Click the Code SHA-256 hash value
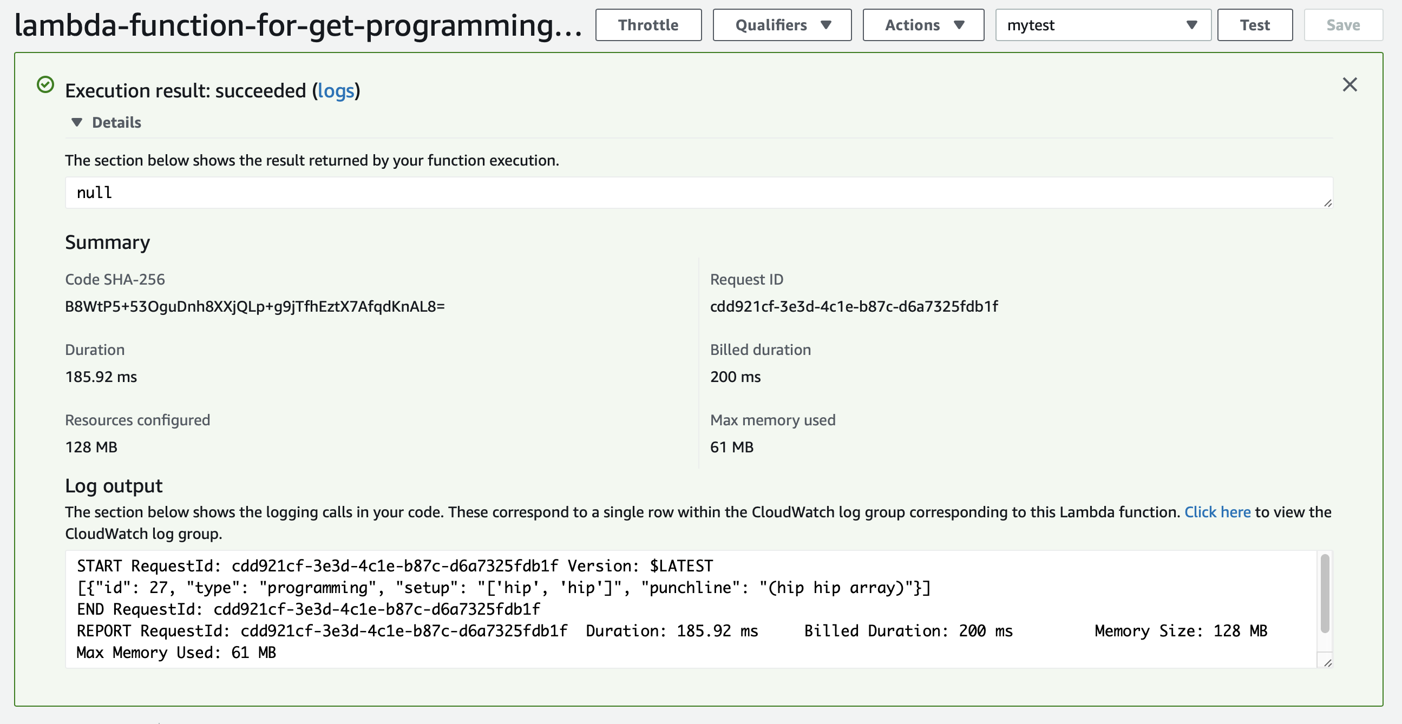This screenshot has width=1402, height=724. coord(255,307)
